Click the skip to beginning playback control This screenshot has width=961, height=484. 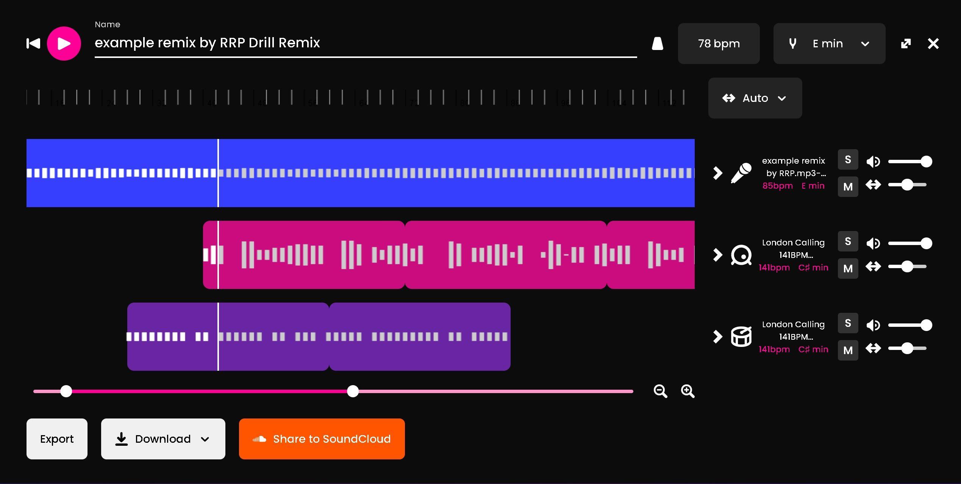pos(33,43)
